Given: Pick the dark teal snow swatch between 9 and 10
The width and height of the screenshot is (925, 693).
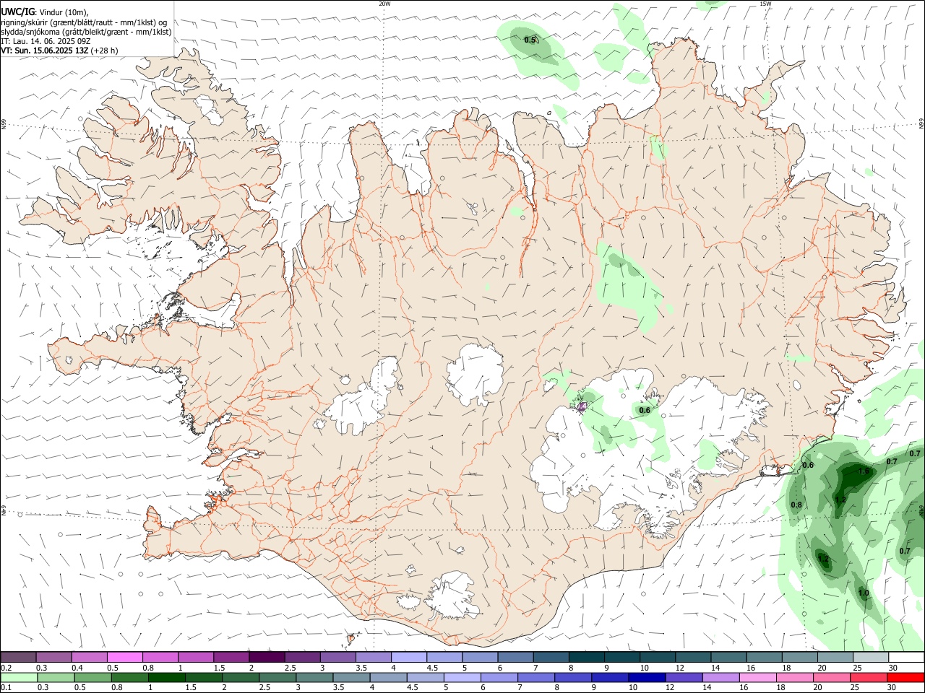Looking at the screenshot, I should point(622,658).
